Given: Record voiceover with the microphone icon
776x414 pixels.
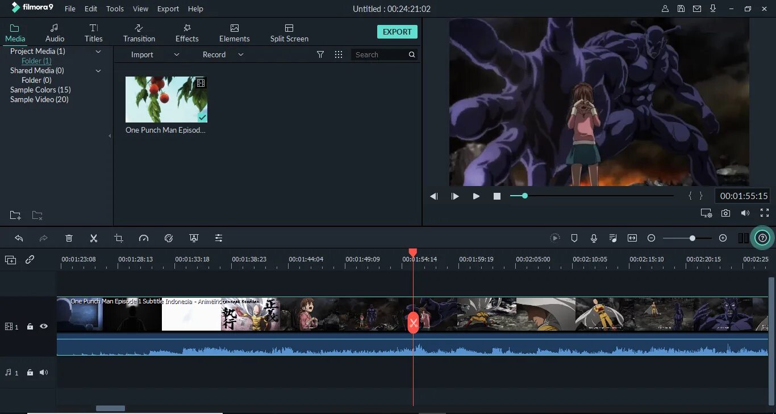Looking at the screenshot, I should coord(594,238).
